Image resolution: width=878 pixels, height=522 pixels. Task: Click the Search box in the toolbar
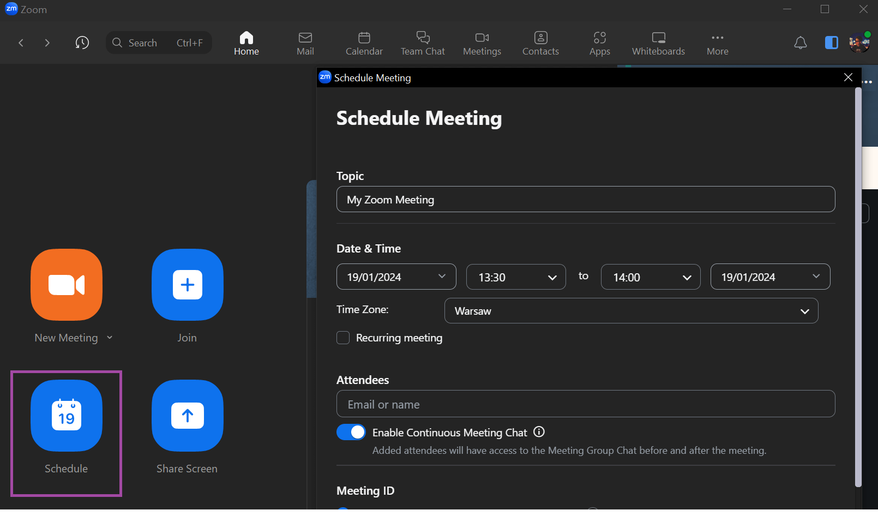tap(159, 43)
